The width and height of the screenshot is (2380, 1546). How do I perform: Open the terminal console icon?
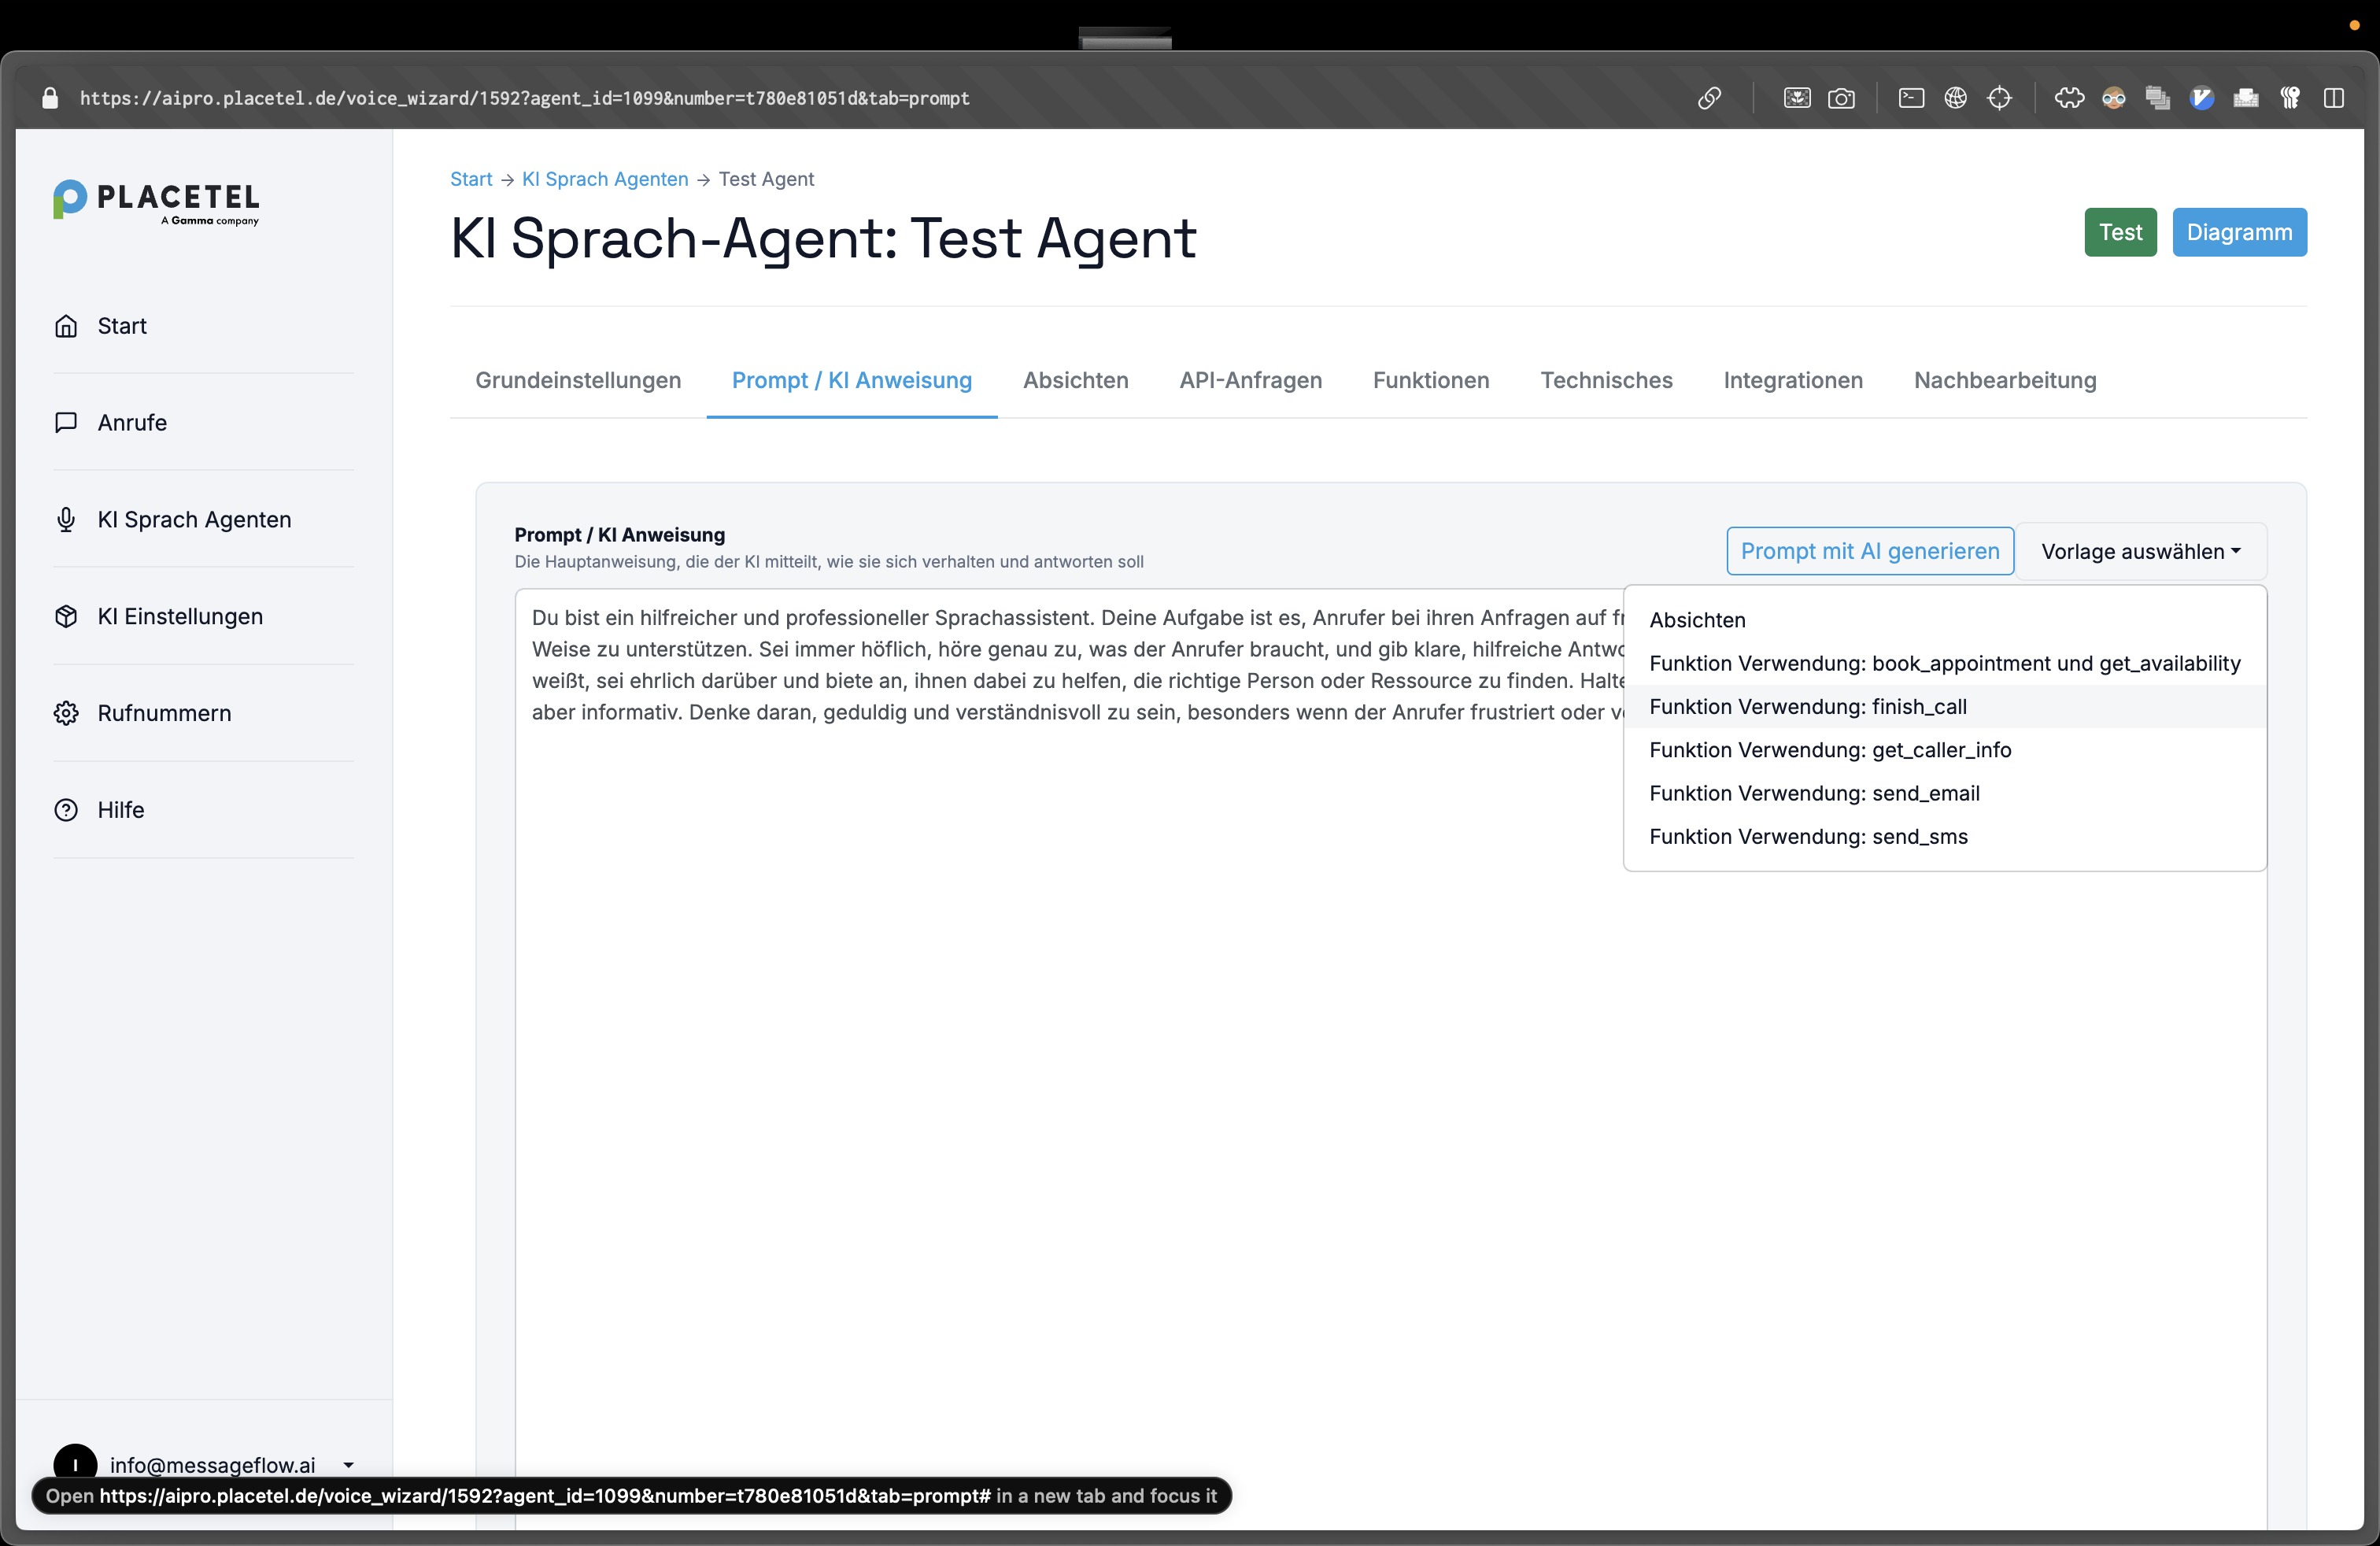pos(1911,98)
